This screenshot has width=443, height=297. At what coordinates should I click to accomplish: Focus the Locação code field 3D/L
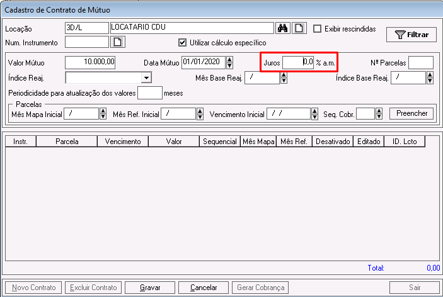point(87,28)
